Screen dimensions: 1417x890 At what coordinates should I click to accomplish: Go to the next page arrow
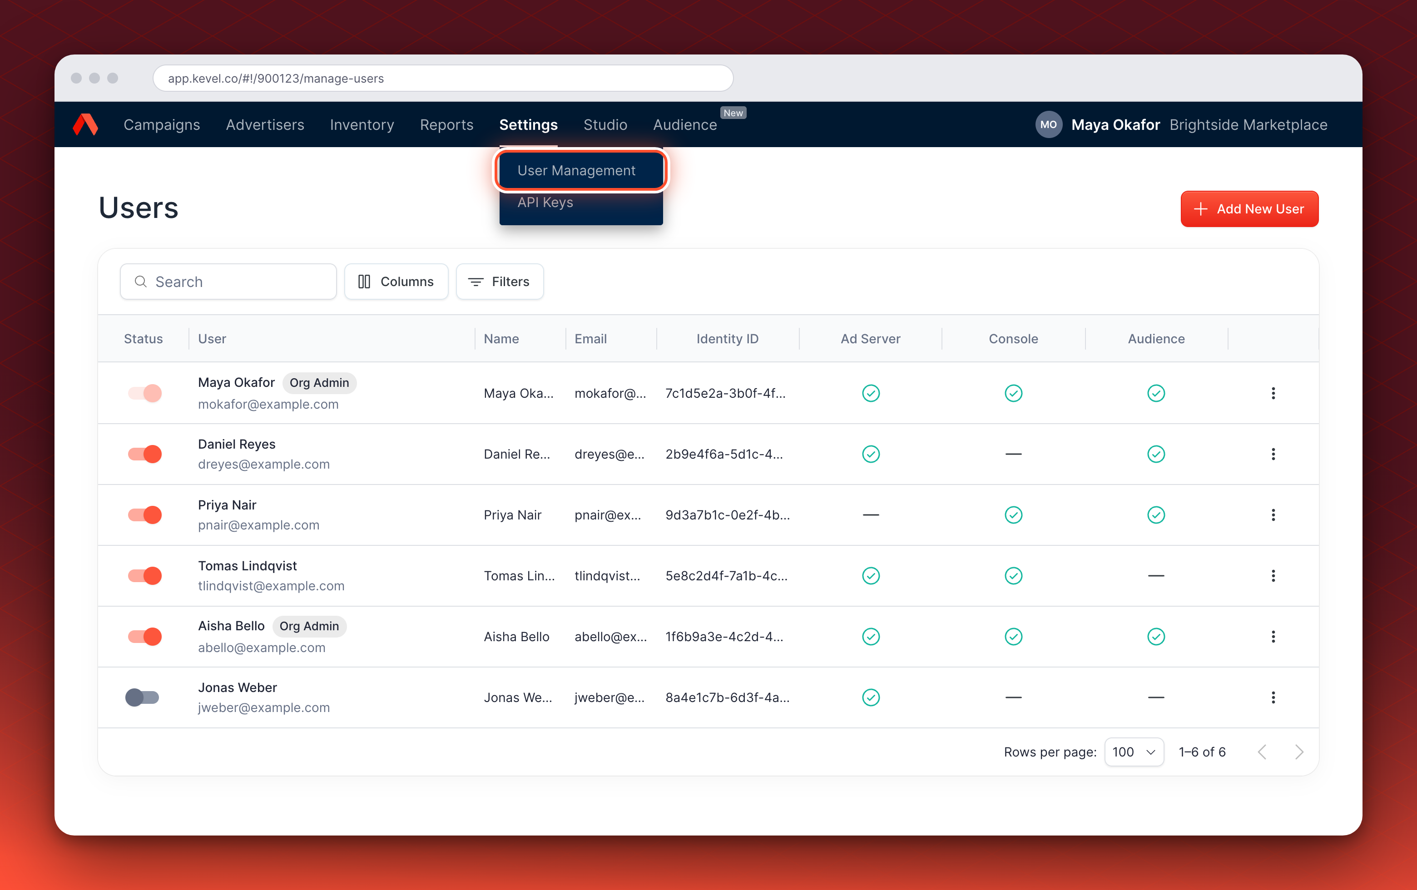[1299, 752]
